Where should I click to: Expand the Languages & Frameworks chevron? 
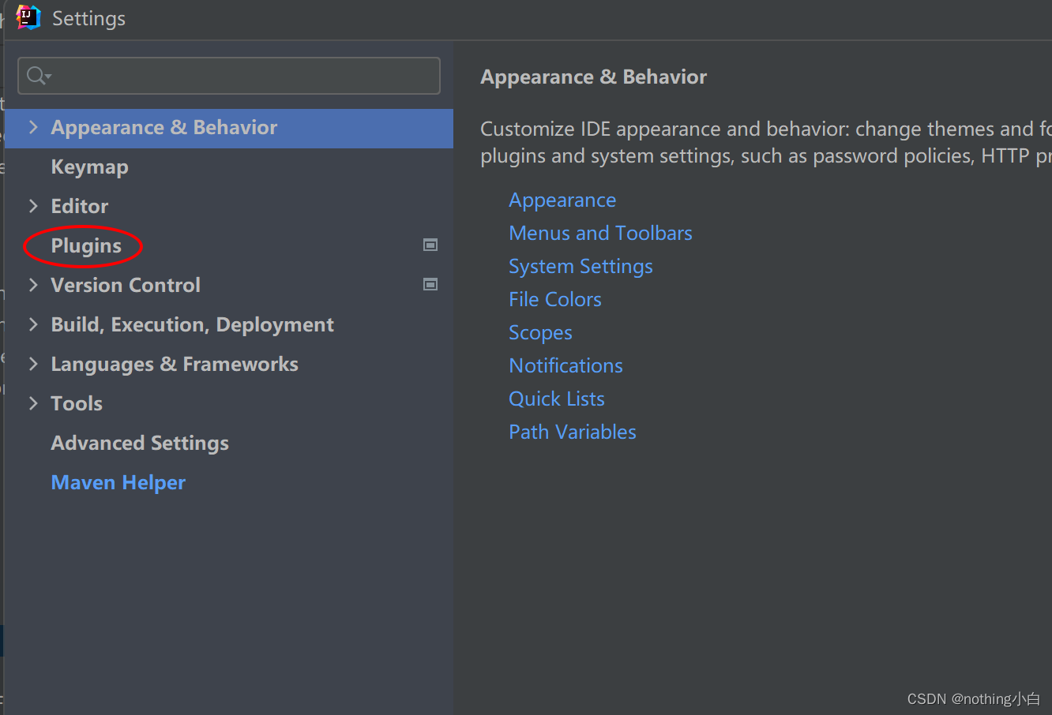click(x=33, y=364)
